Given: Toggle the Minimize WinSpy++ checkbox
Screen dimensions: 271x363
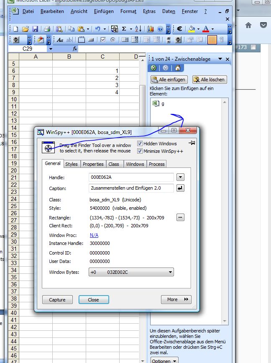Looking at the screenshot, I should [140, 151].
